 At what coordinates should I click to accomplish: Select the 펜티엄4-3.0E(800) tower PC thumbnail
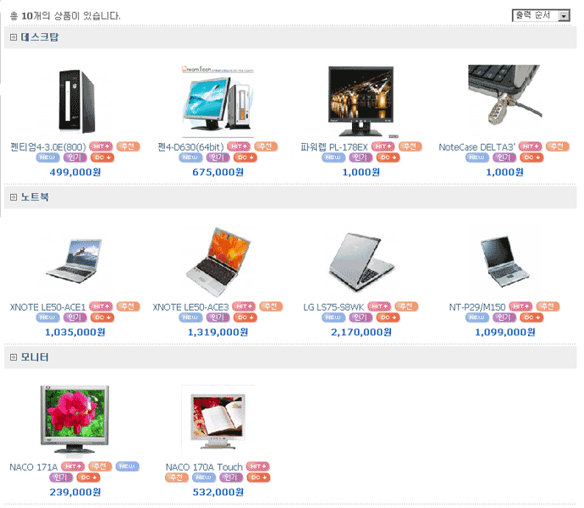tap(76, 101)
